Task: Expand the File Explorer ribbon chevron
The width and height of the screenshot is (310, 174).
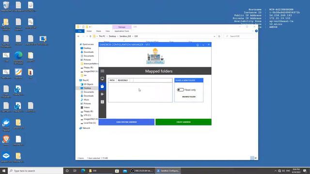Action: (253, 31)
